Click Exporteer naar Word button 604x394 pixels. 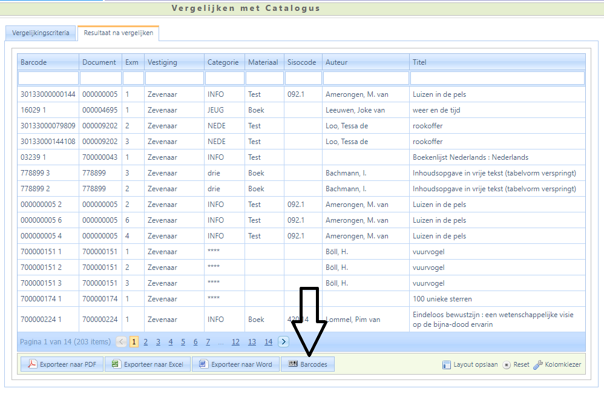(x=235, y=364)
